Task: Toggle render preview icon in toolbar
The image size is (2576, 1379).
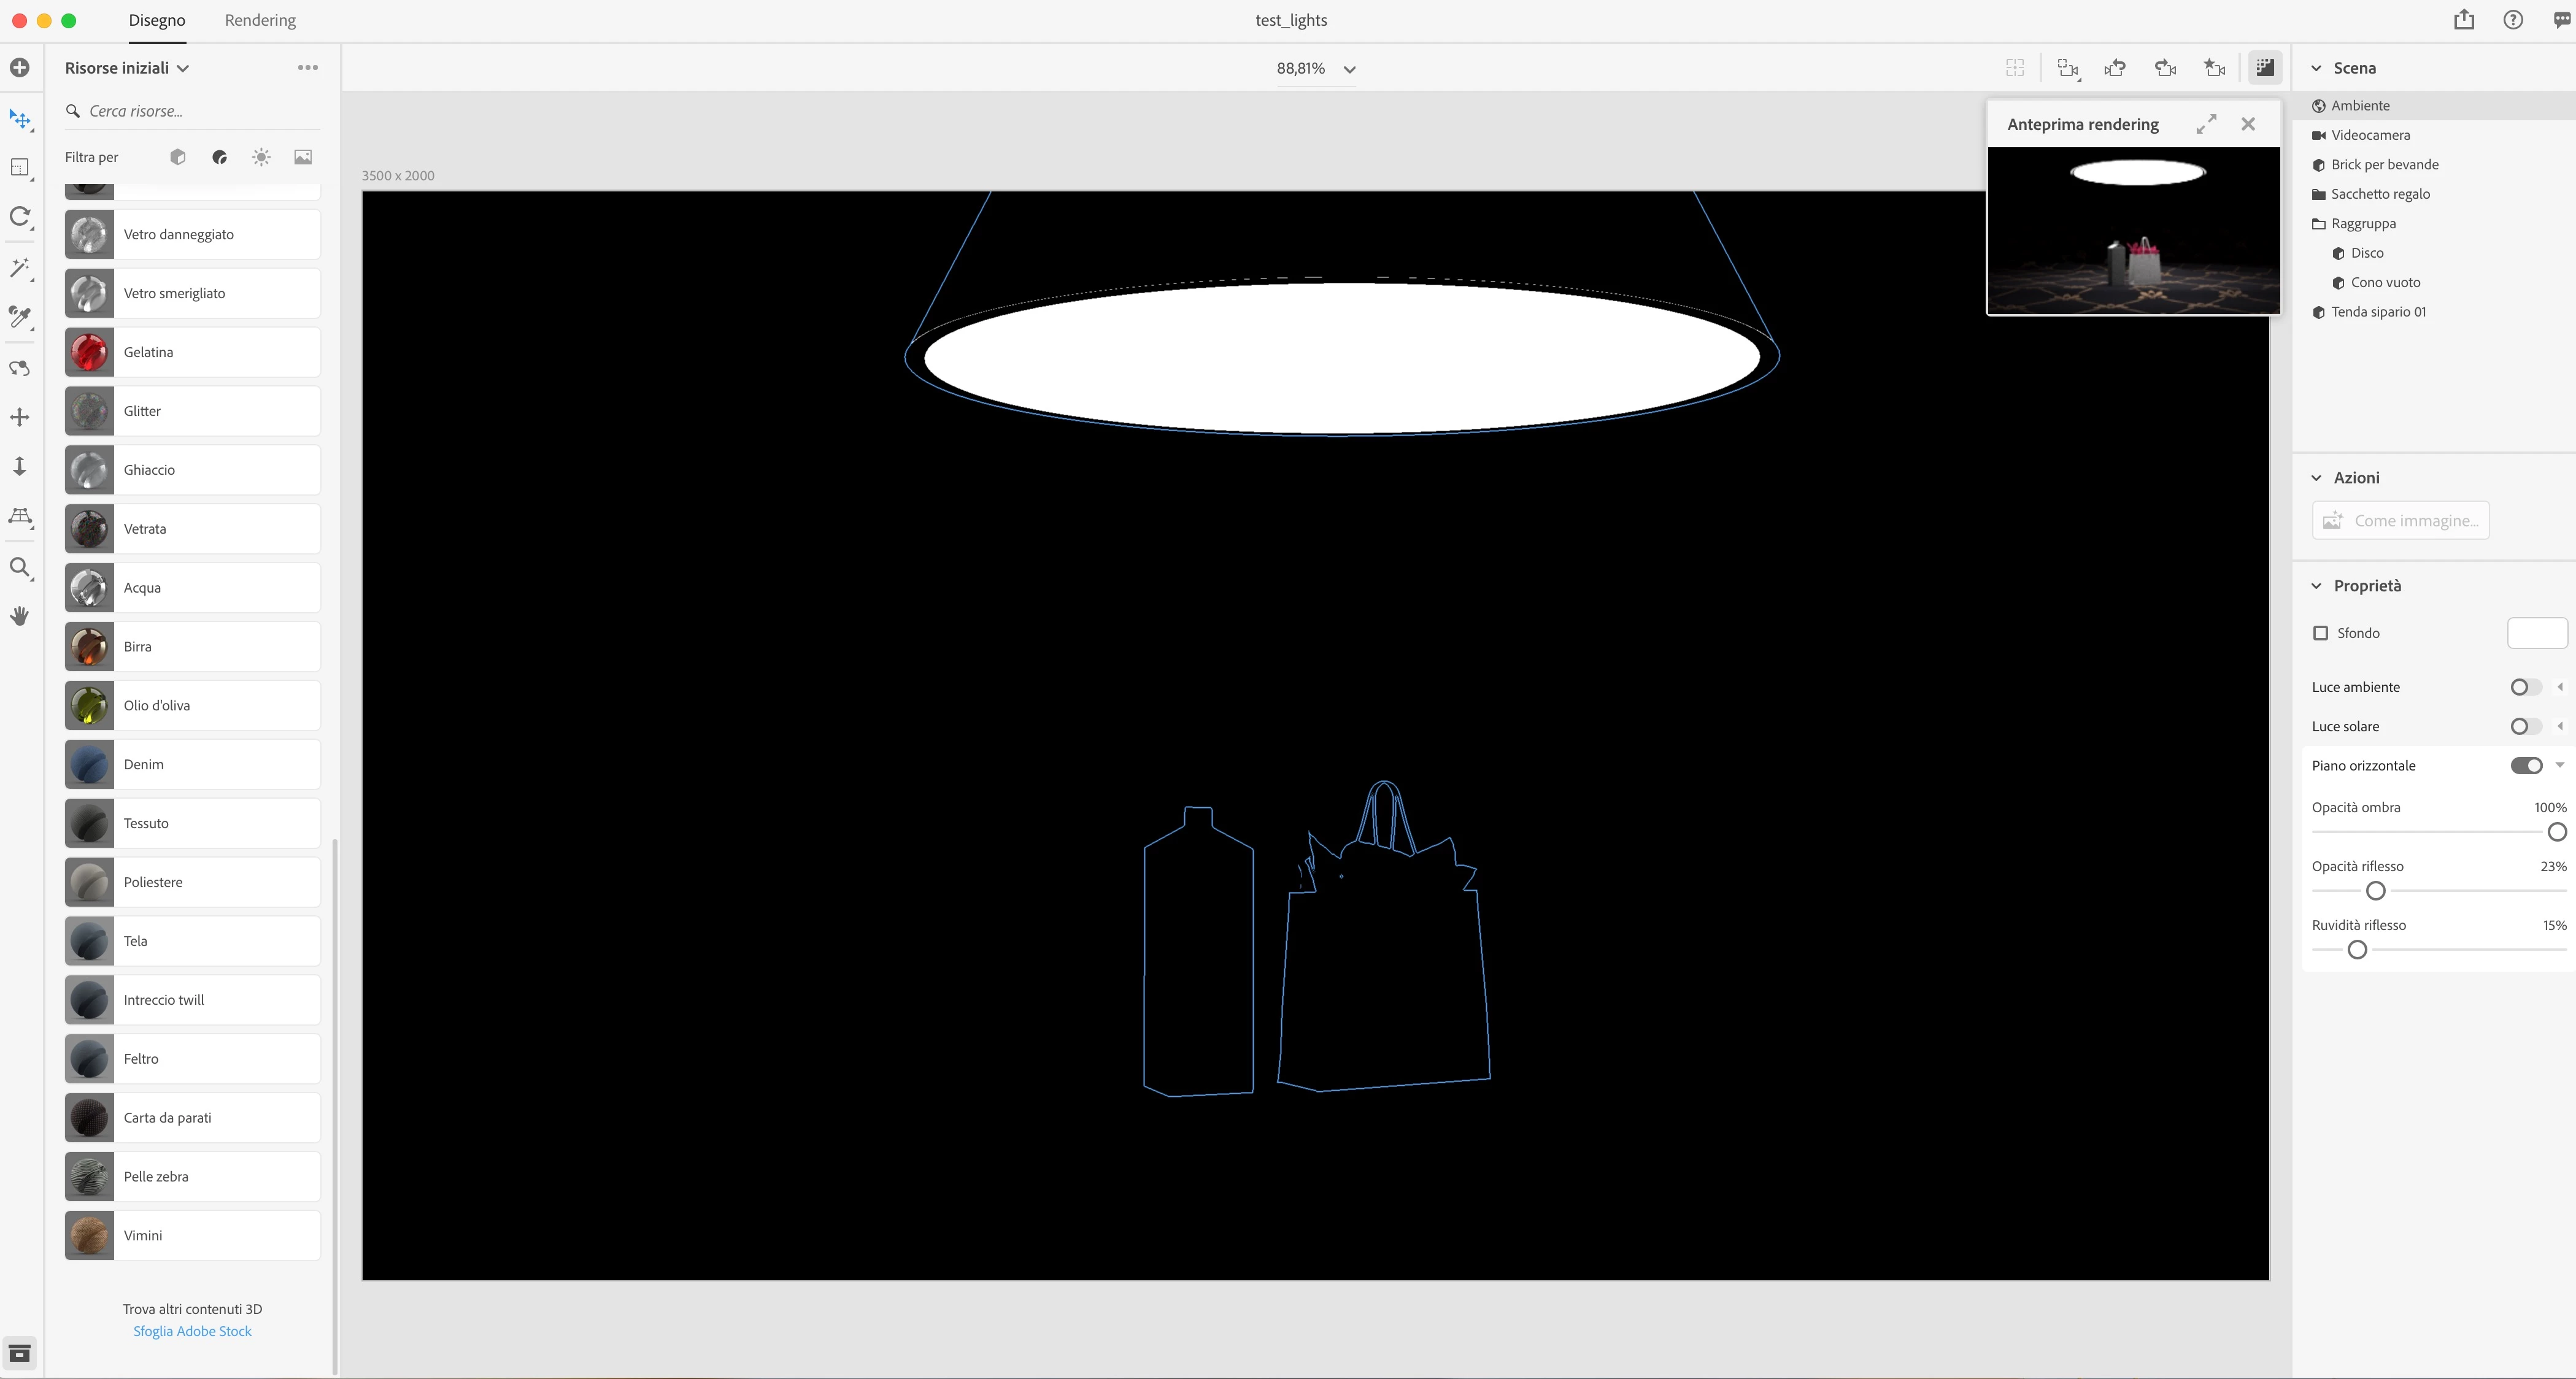Action: (x=2265, y=68)
